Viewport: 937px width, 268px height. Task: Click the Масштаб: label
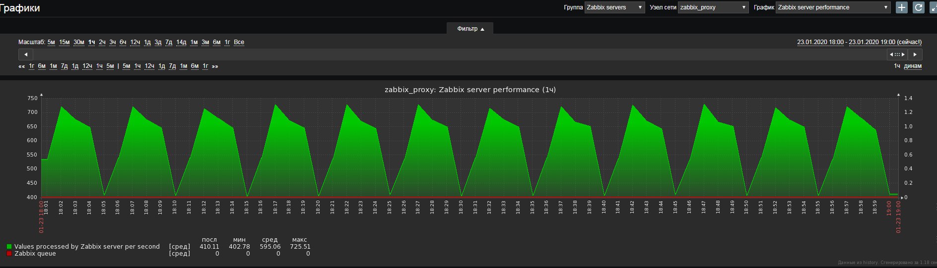coord(32,42)
